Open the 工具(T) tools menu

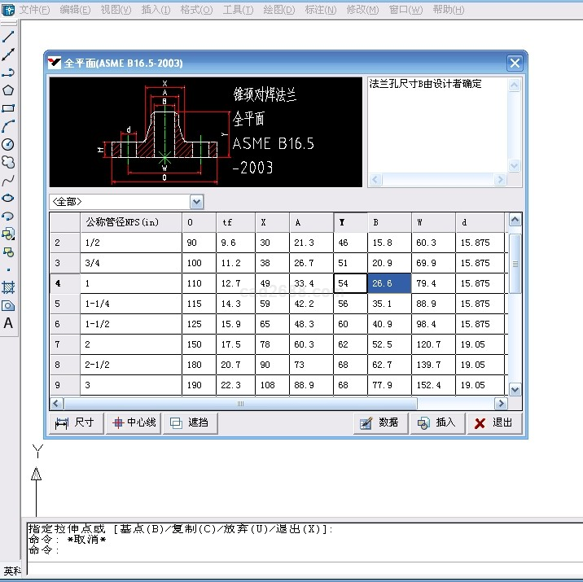238,10
